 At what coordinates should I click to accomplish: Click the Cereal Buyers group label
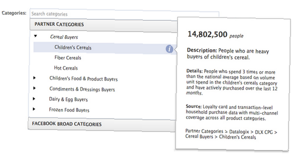tap(64, 37)
